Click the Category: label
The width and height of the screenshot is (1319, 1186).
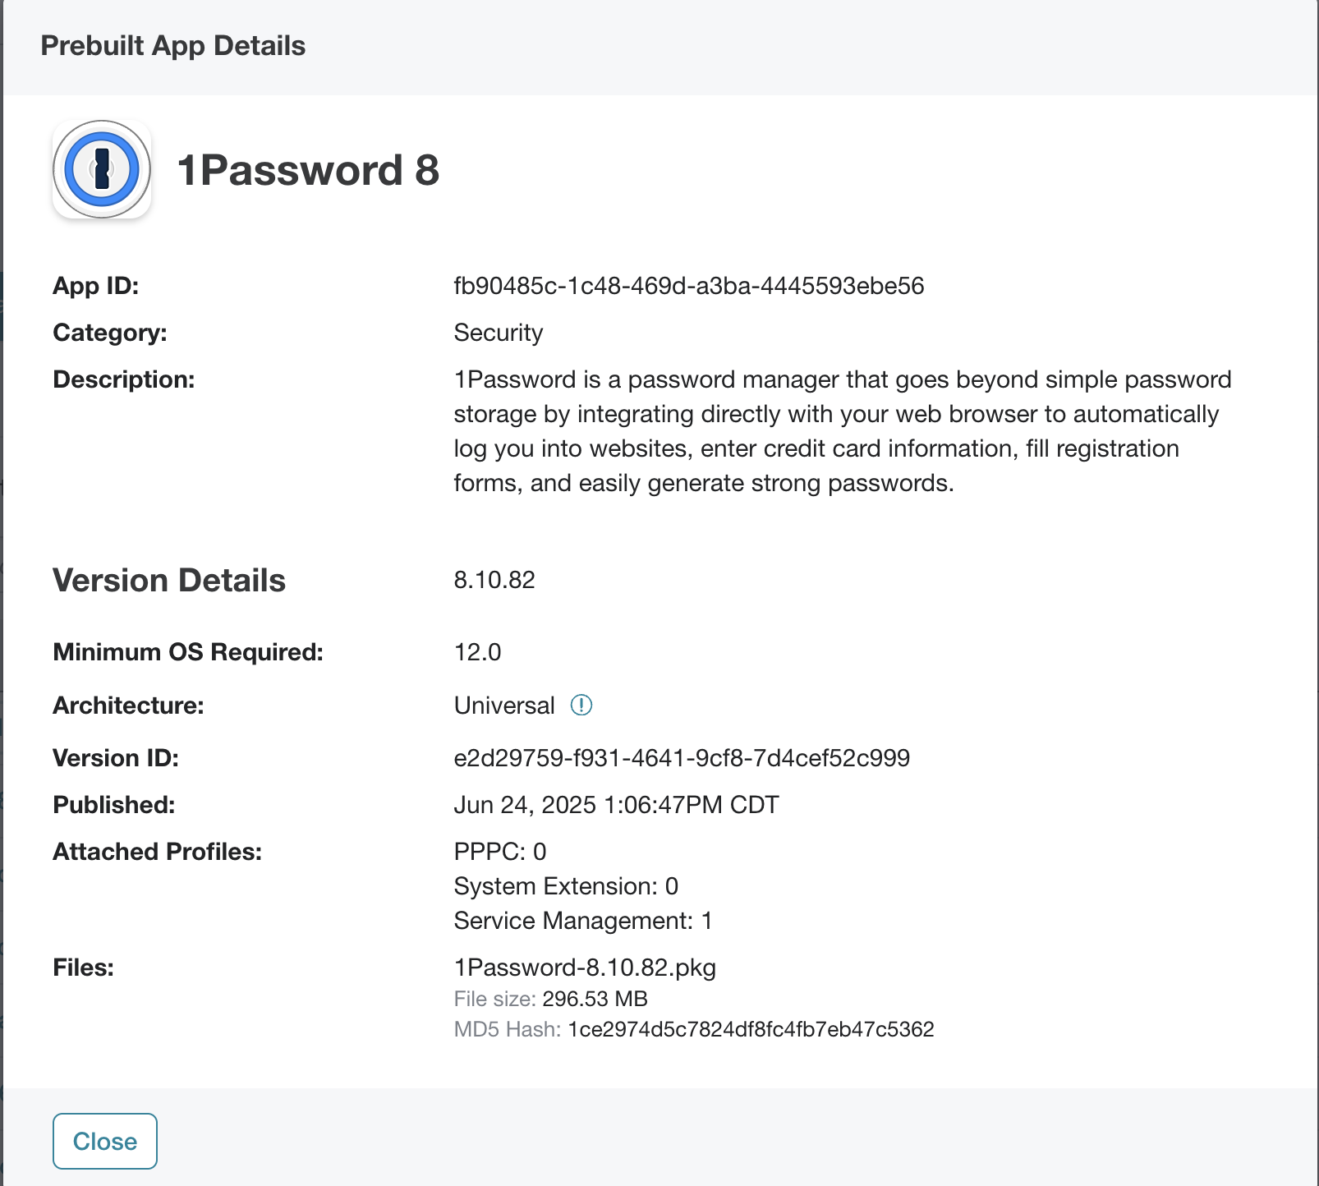[x=110, y=333]
